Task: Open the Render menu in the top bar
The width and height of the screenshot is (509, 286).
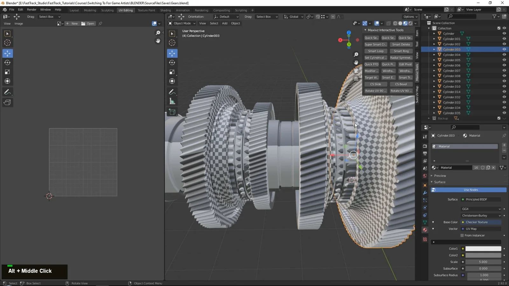Action: 31,9
